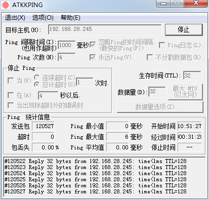This screenshot has width=209, height=200.
Task: Select log line #120523 Reply
Action: click(96, 167)
